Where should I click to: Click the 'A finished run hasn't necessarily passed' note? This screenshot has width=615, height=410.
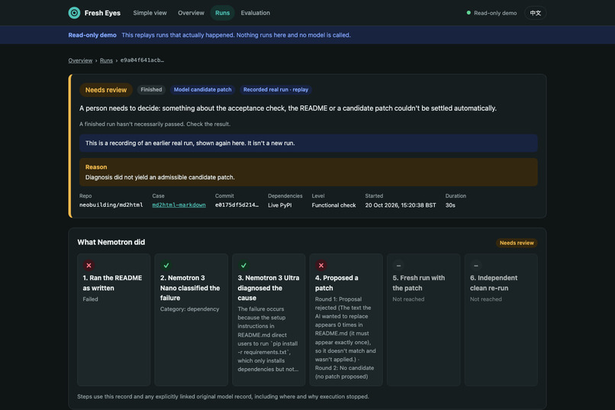pos(155,124)
